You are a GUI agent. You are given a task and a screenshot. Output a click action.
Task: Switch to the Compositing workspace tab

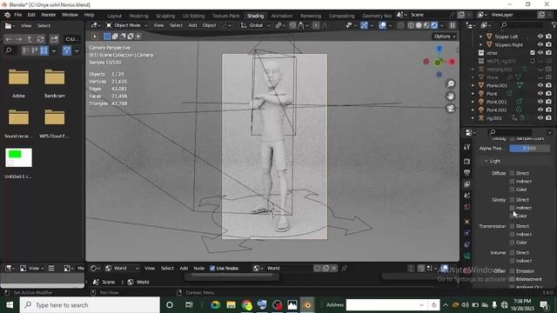tap(341, 16)
